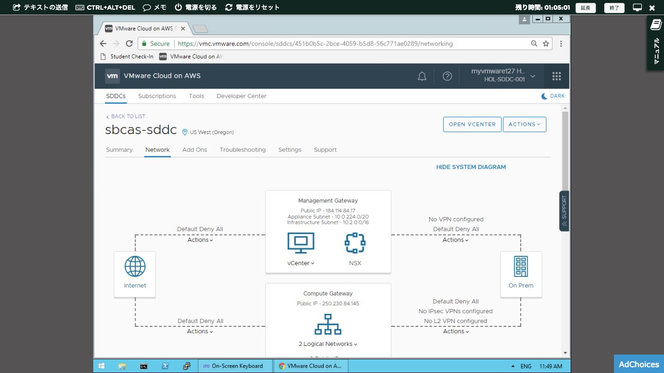664x373 pixels.
Task: Bookmark this page with the star icon
Action: click(x=546, y=44)
